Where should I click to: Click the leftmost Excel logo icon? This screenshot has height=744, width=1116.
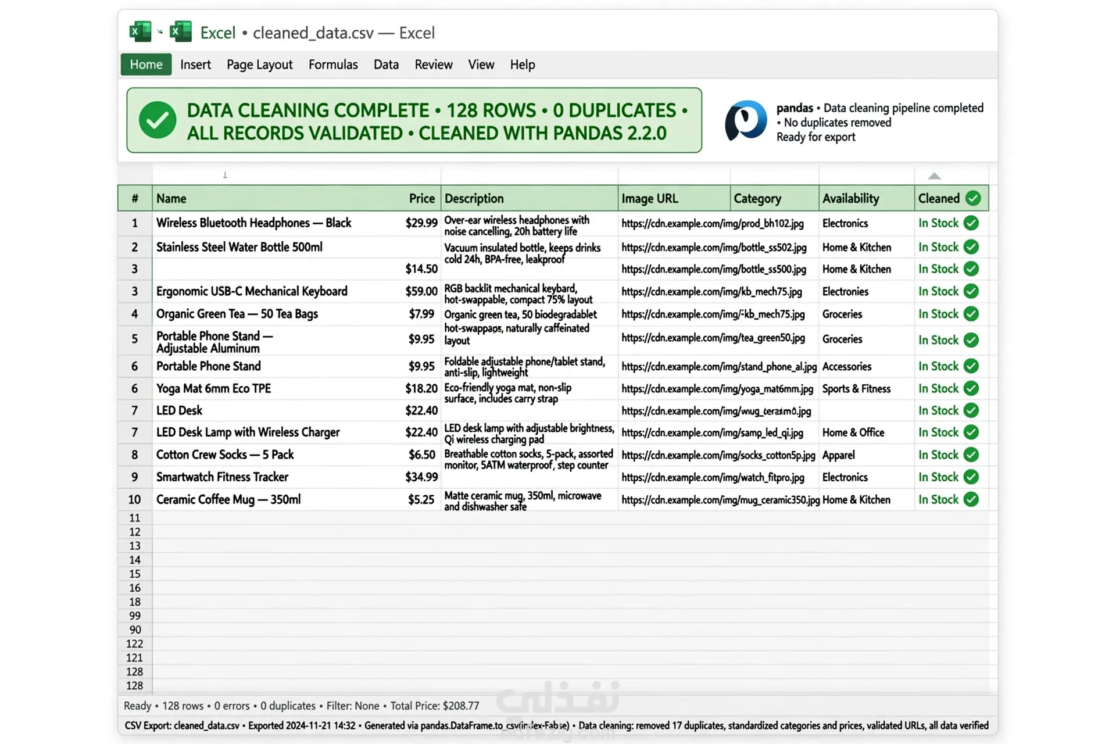[x=140, y=31]
